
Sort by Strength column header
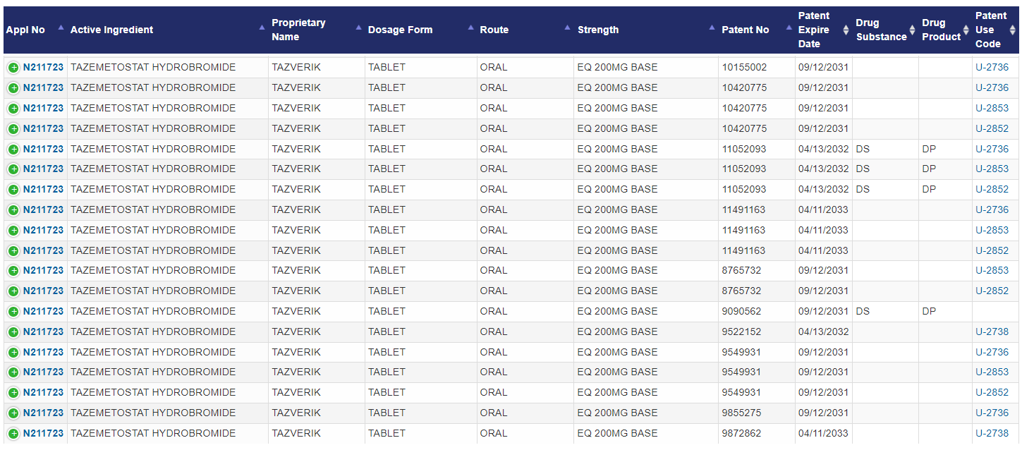(598, 30)
